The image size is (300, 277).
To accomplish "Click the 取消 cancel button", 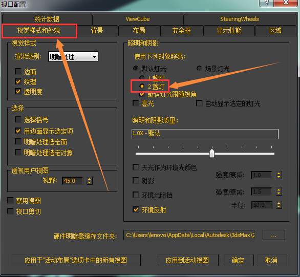I will (x=271, y=260).
